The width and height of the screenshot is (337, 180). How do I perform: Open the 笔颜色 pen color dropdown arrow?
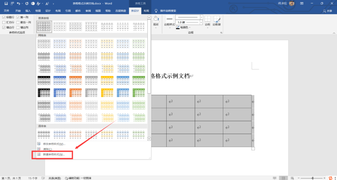click(x=190, y=27)
